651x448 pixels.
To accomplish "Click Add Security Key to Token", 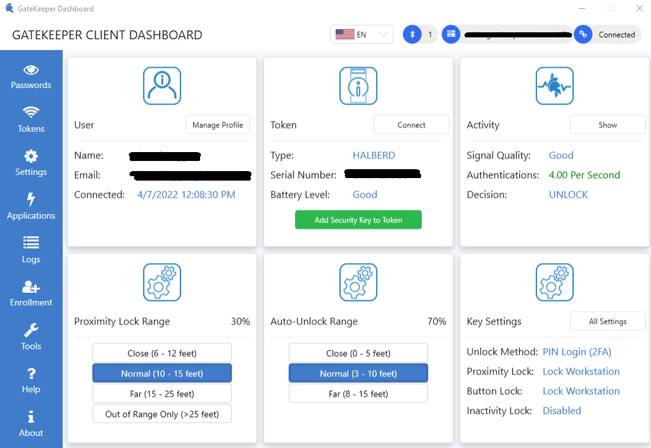I will (358, 220).
